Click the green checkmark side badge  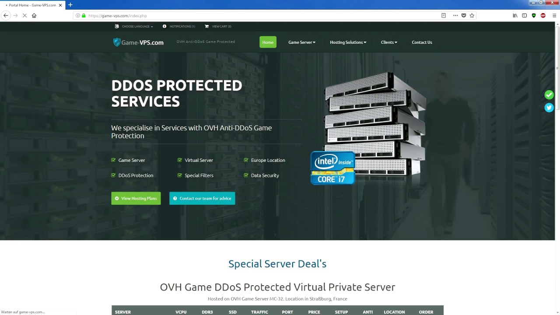(549, 94)
